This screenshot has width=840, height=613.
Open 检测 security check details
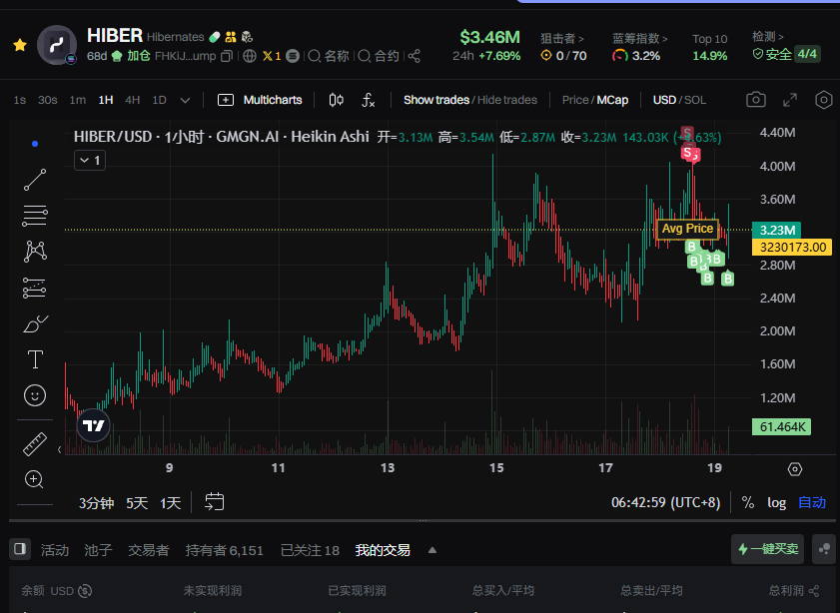768,36
